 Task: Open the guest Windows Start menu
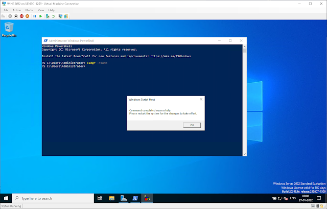point(6,198)
